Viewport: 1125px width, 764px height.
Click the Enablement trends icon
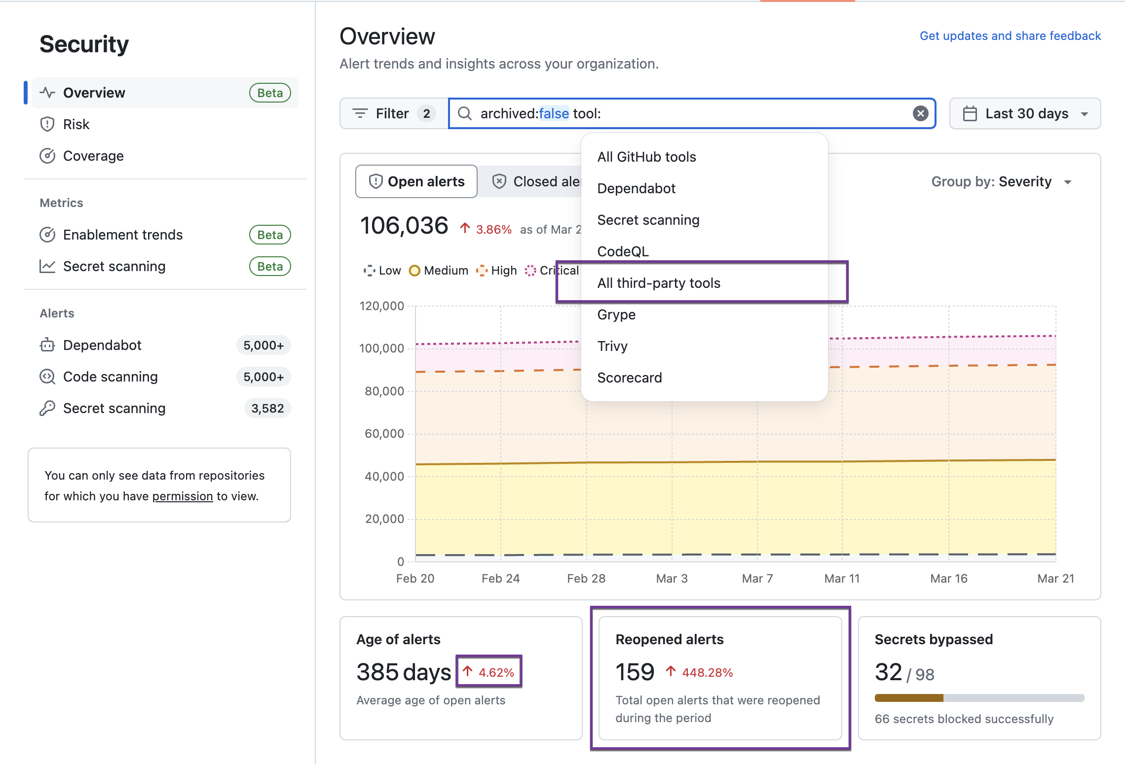coord(46,235)
